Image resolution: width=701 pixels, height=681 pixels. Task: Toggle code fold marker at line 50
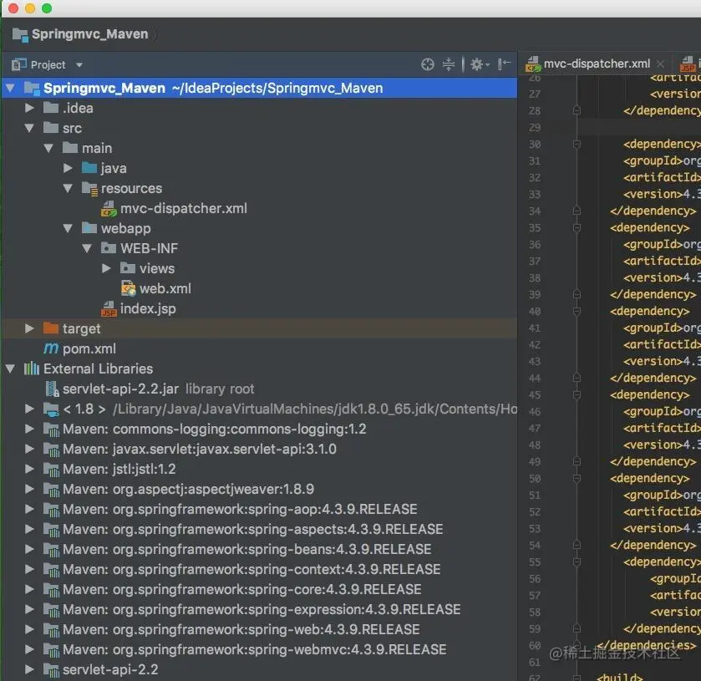click(x=577, y=479)
